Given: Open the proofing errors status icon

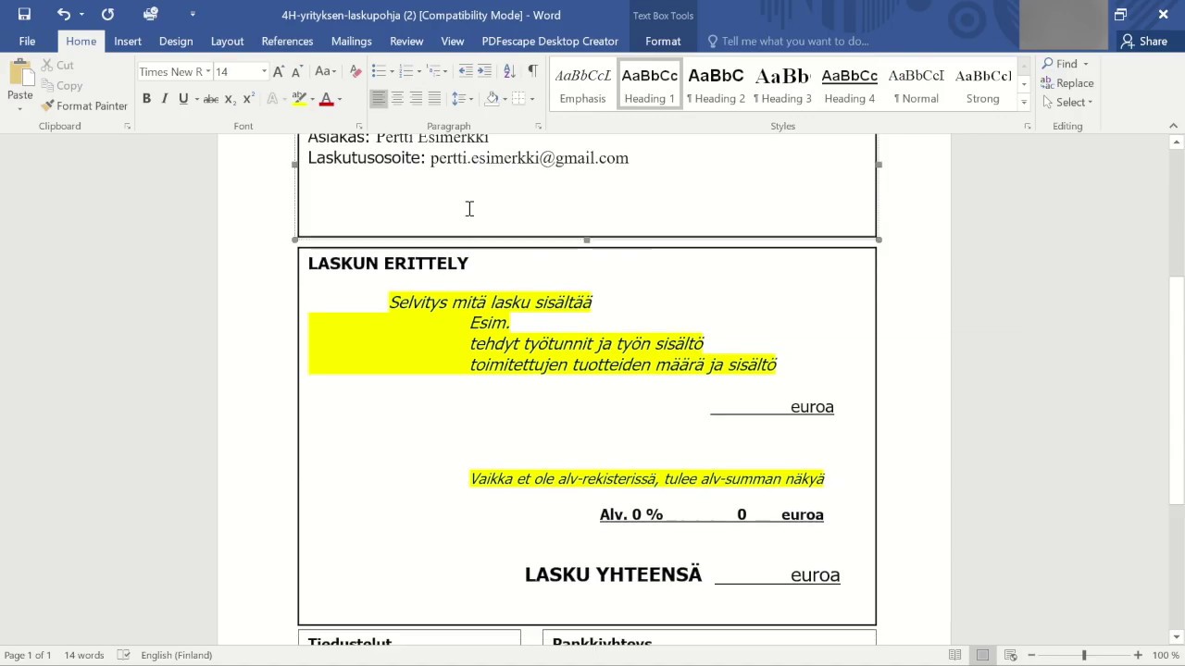Looking at the screenshot, I should [x=124, y=655].
